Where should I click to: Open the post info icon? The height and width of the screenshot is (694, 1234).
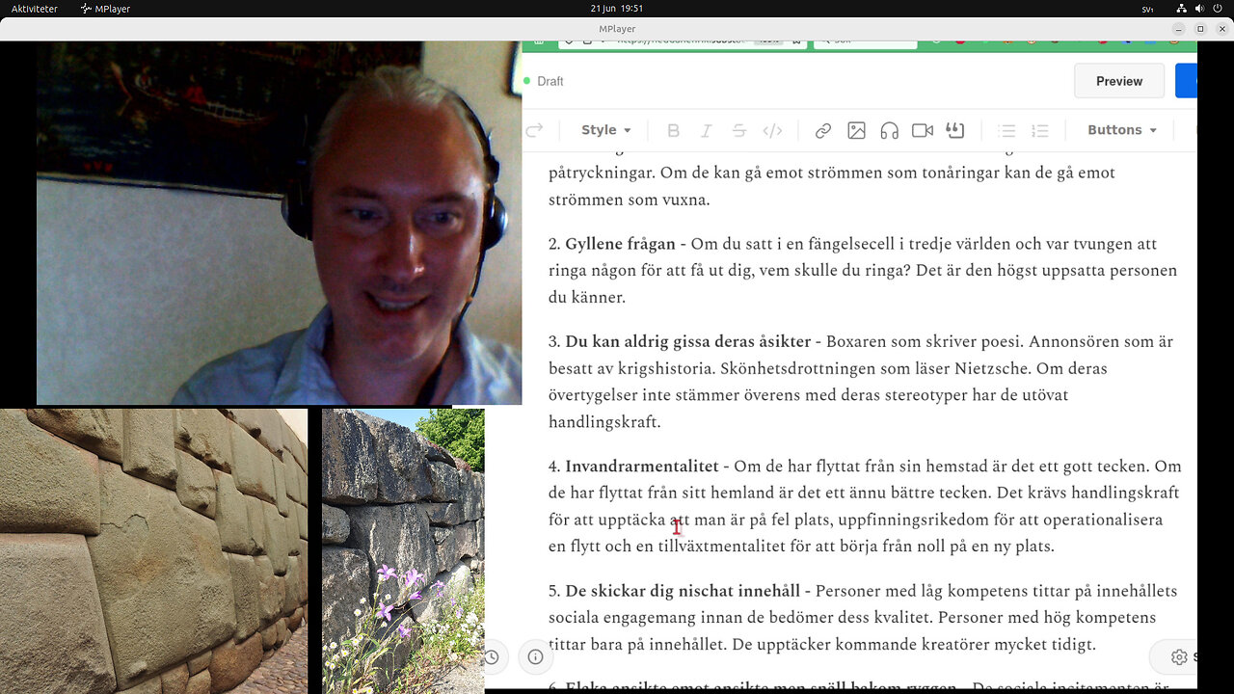click(x=535, y=656)
